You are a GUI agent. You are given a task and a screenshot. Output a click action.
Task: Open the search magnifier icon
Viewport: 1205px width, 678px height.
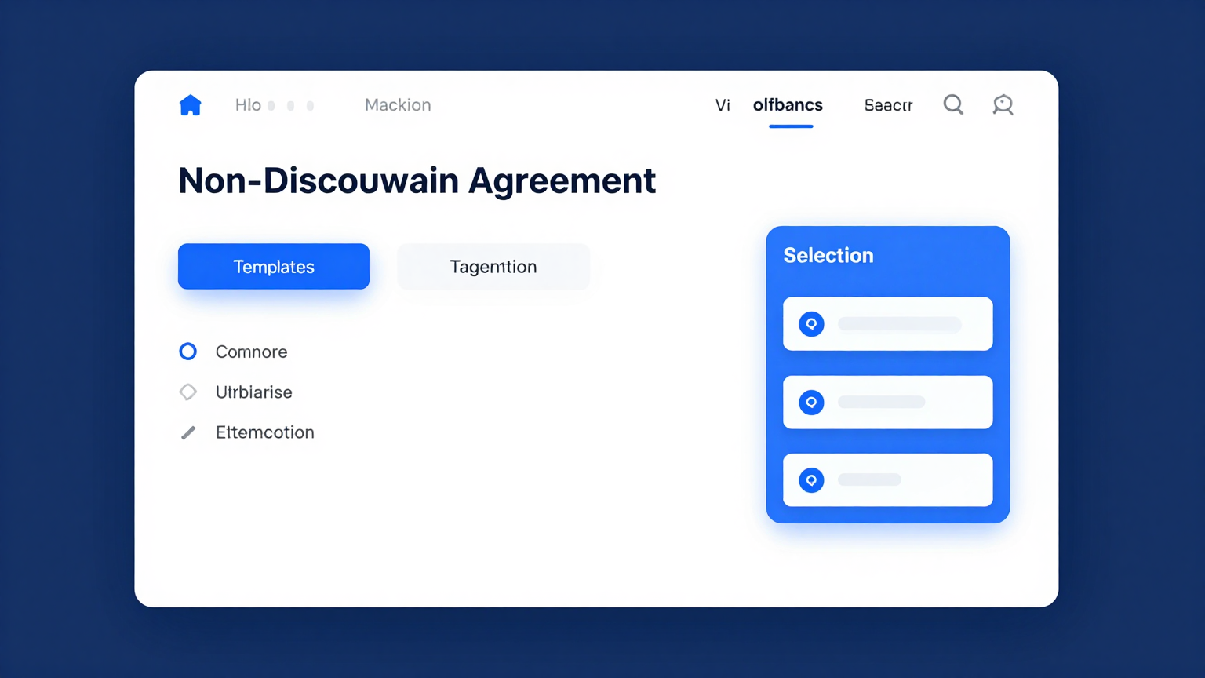coord(953,104)
